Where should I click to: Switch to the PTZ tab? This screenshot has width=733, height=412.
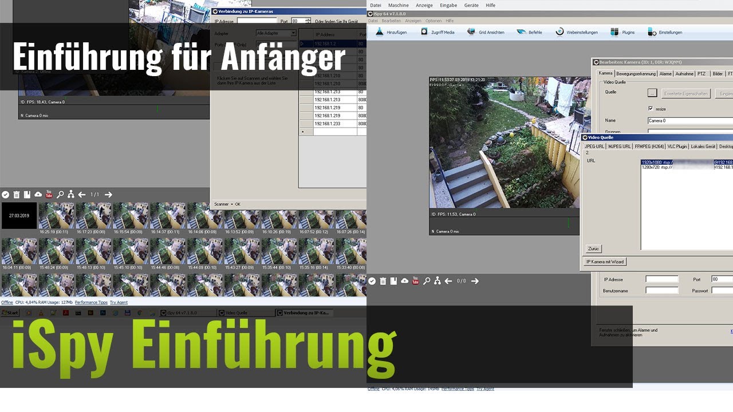[x=702, y=74]
